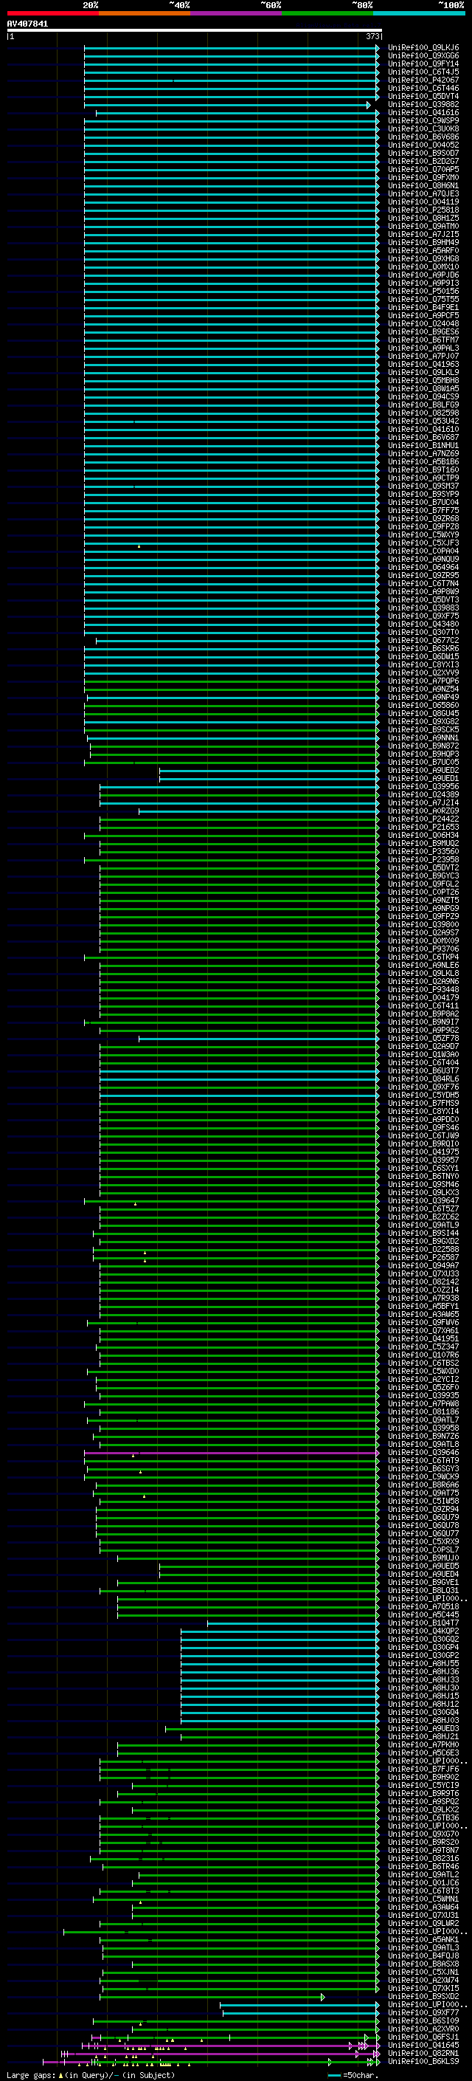Open the UniRef100_O04179 entry

pyautogui.click(x=423, y=997)
